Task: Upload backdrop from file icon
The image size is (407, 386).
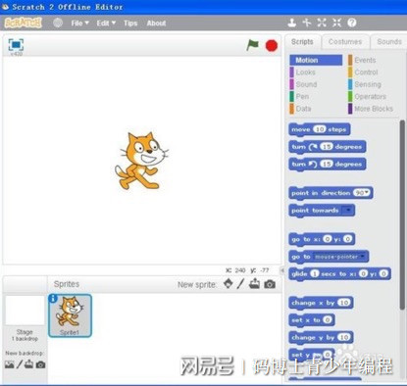Action: (x=29, y=363)
